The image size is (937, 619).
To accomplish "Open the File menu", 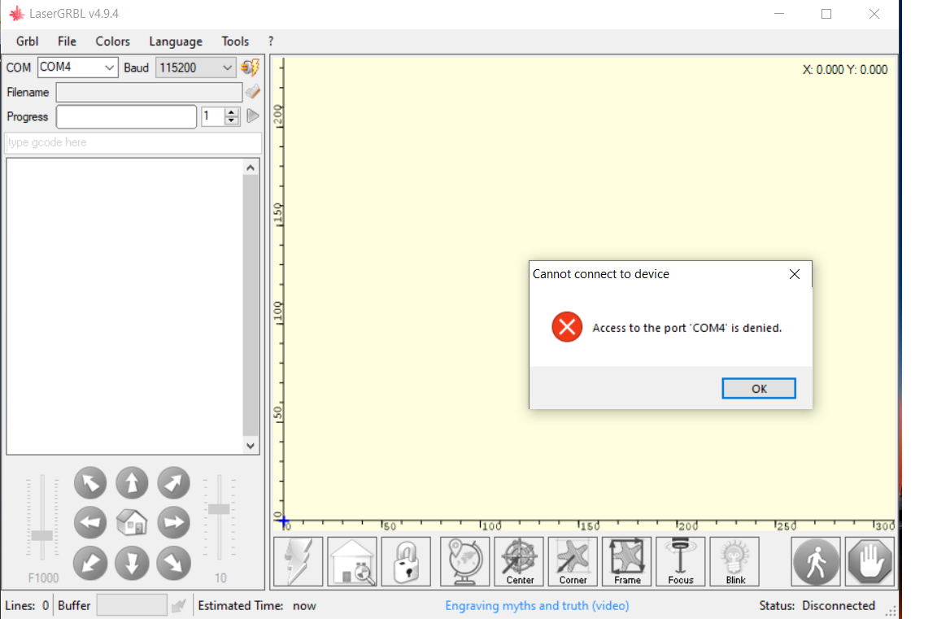I will point(67,41).
